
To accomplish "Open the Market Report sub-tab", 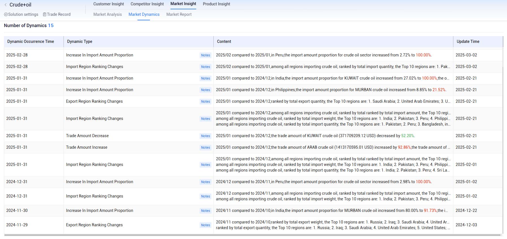I will tap(179, 14).
